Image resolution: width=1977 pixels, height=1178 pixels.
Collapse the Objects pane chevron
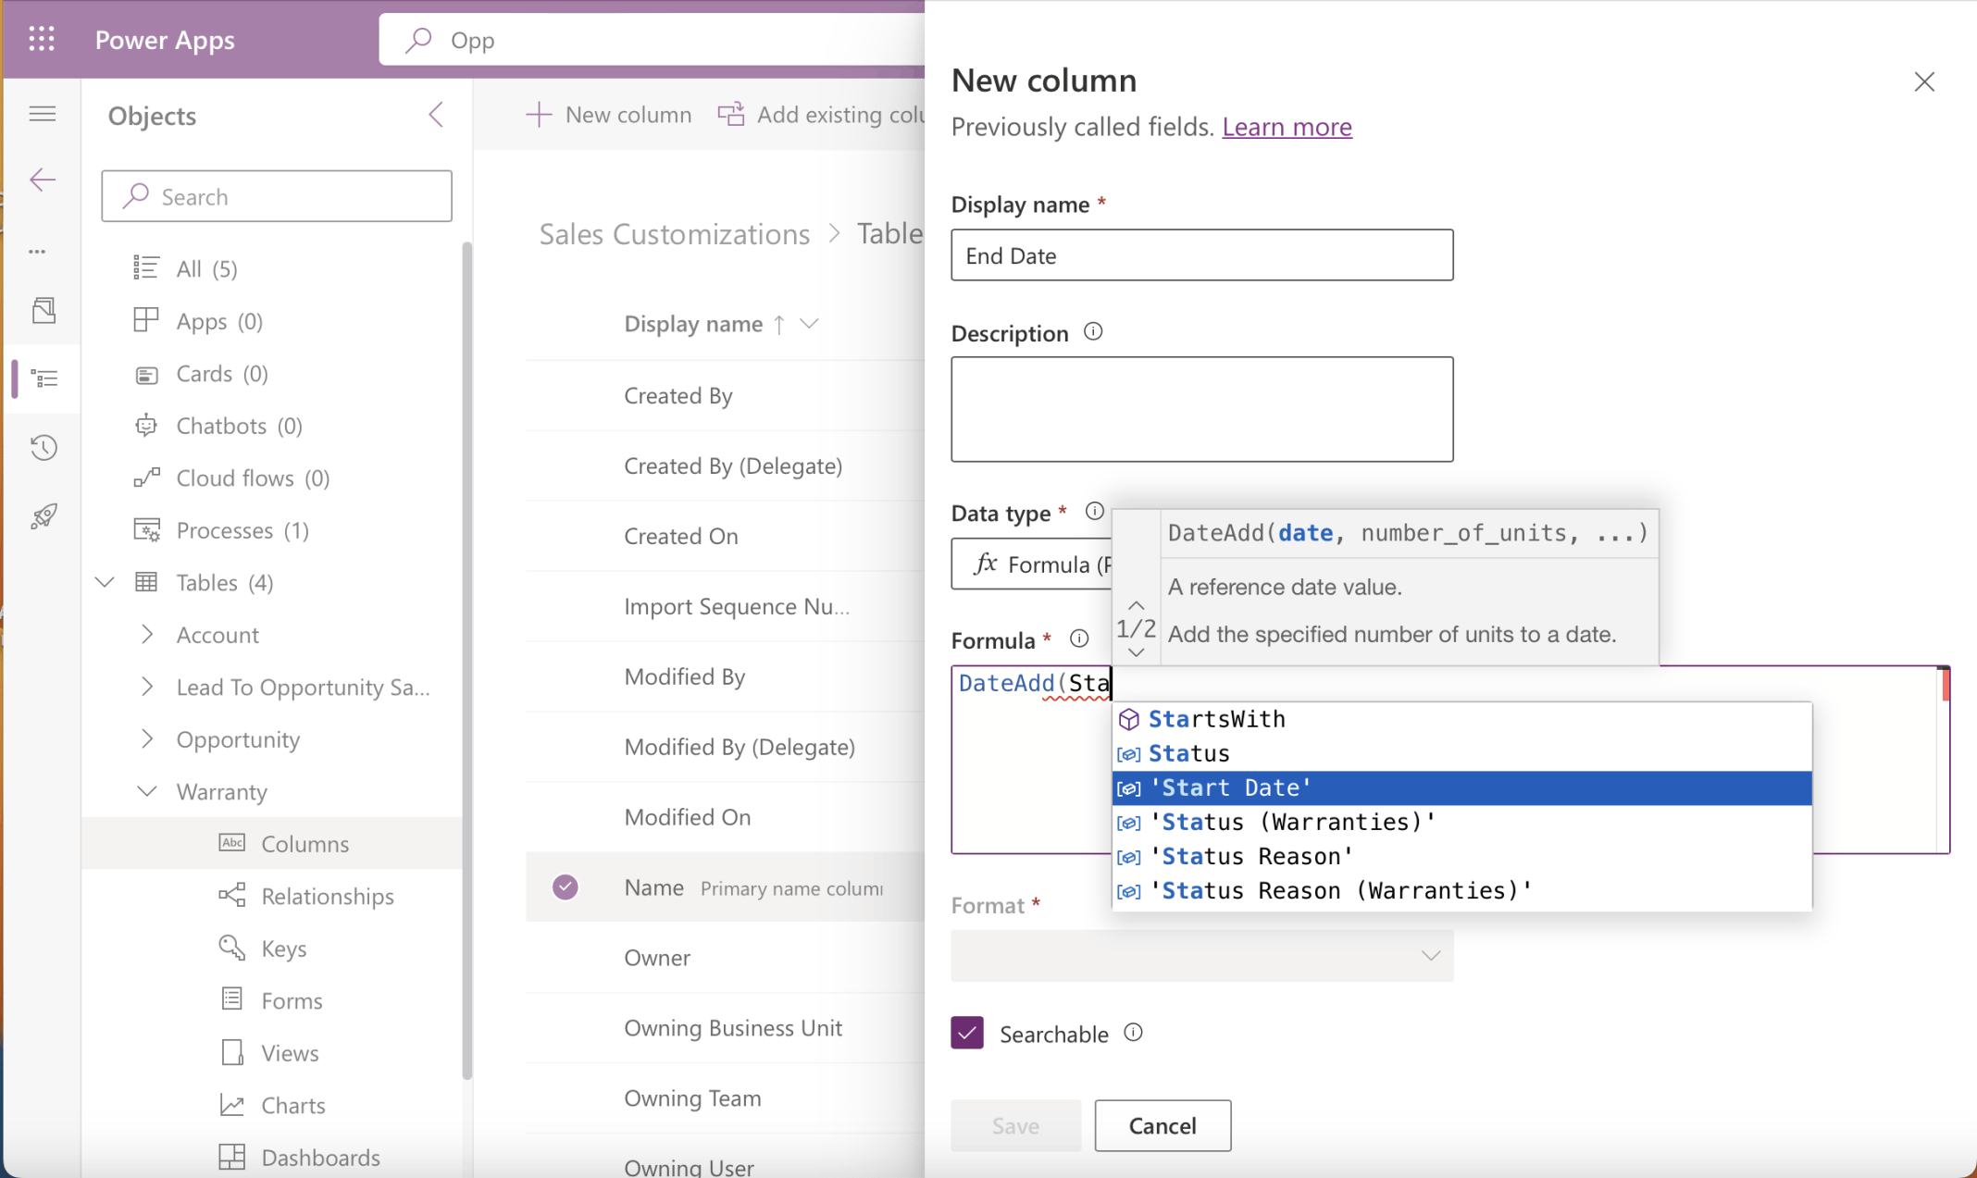436,115
